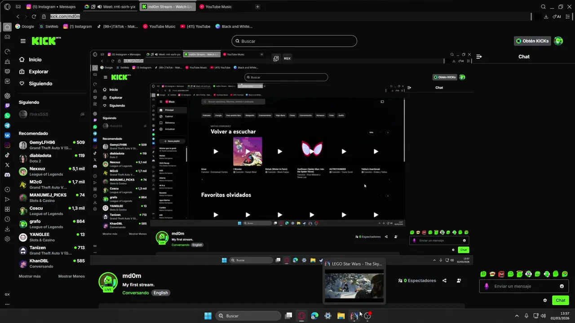Open recommended channel KhanDBL
The height and width of the screenshot is (323, 575).
52,263
